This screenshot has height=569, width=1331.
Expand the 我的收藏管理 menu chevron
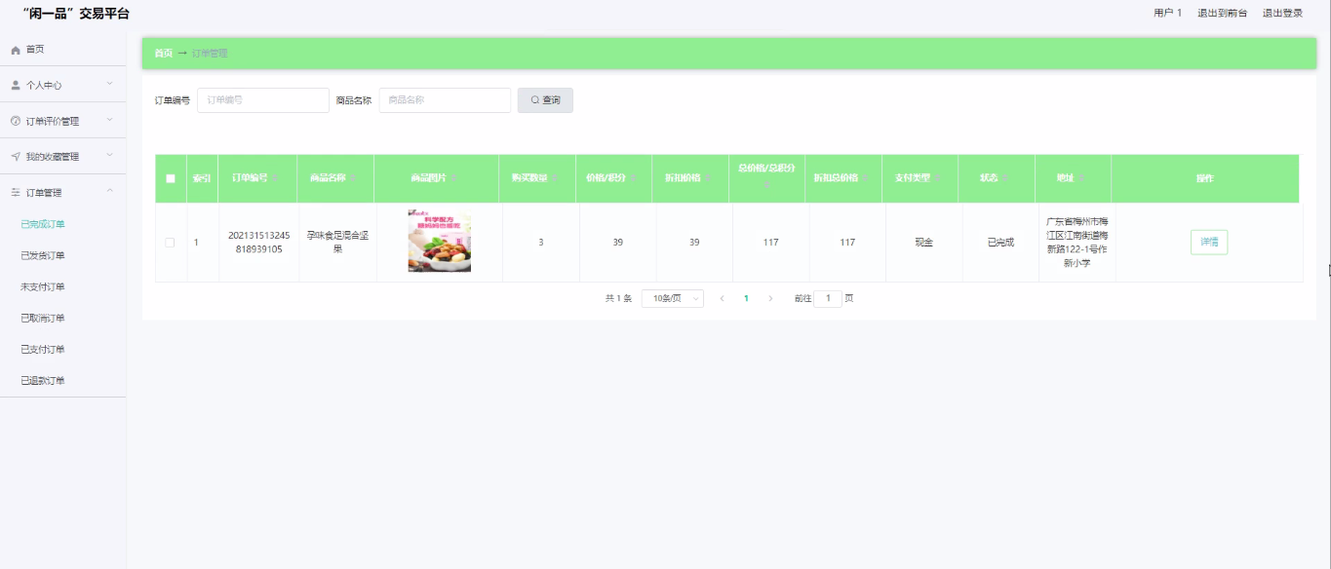tap(110, 156)
